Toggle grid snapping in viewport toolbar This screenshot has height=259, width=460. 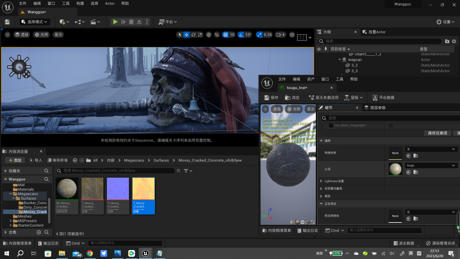[226, 35]
